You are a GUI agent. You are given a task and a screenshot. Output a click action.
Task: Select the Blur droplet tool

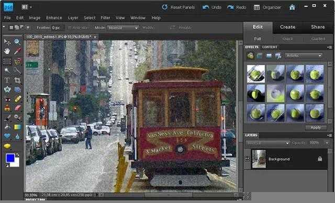17,137
